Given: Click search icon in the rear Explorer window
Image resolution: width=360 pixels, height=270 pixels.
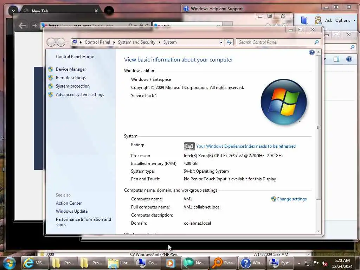Looking at the screenshot, I should click(352, 47).
